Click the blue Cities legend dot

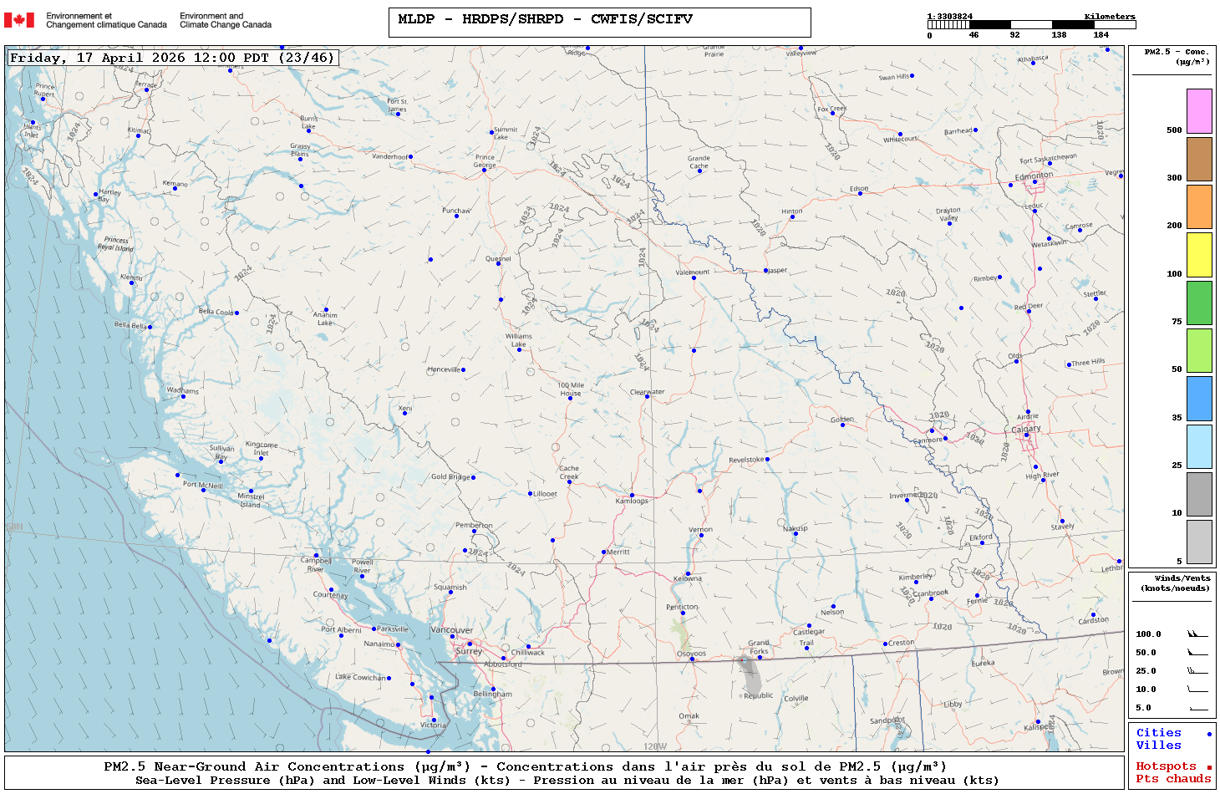[x=1208, y=734]
